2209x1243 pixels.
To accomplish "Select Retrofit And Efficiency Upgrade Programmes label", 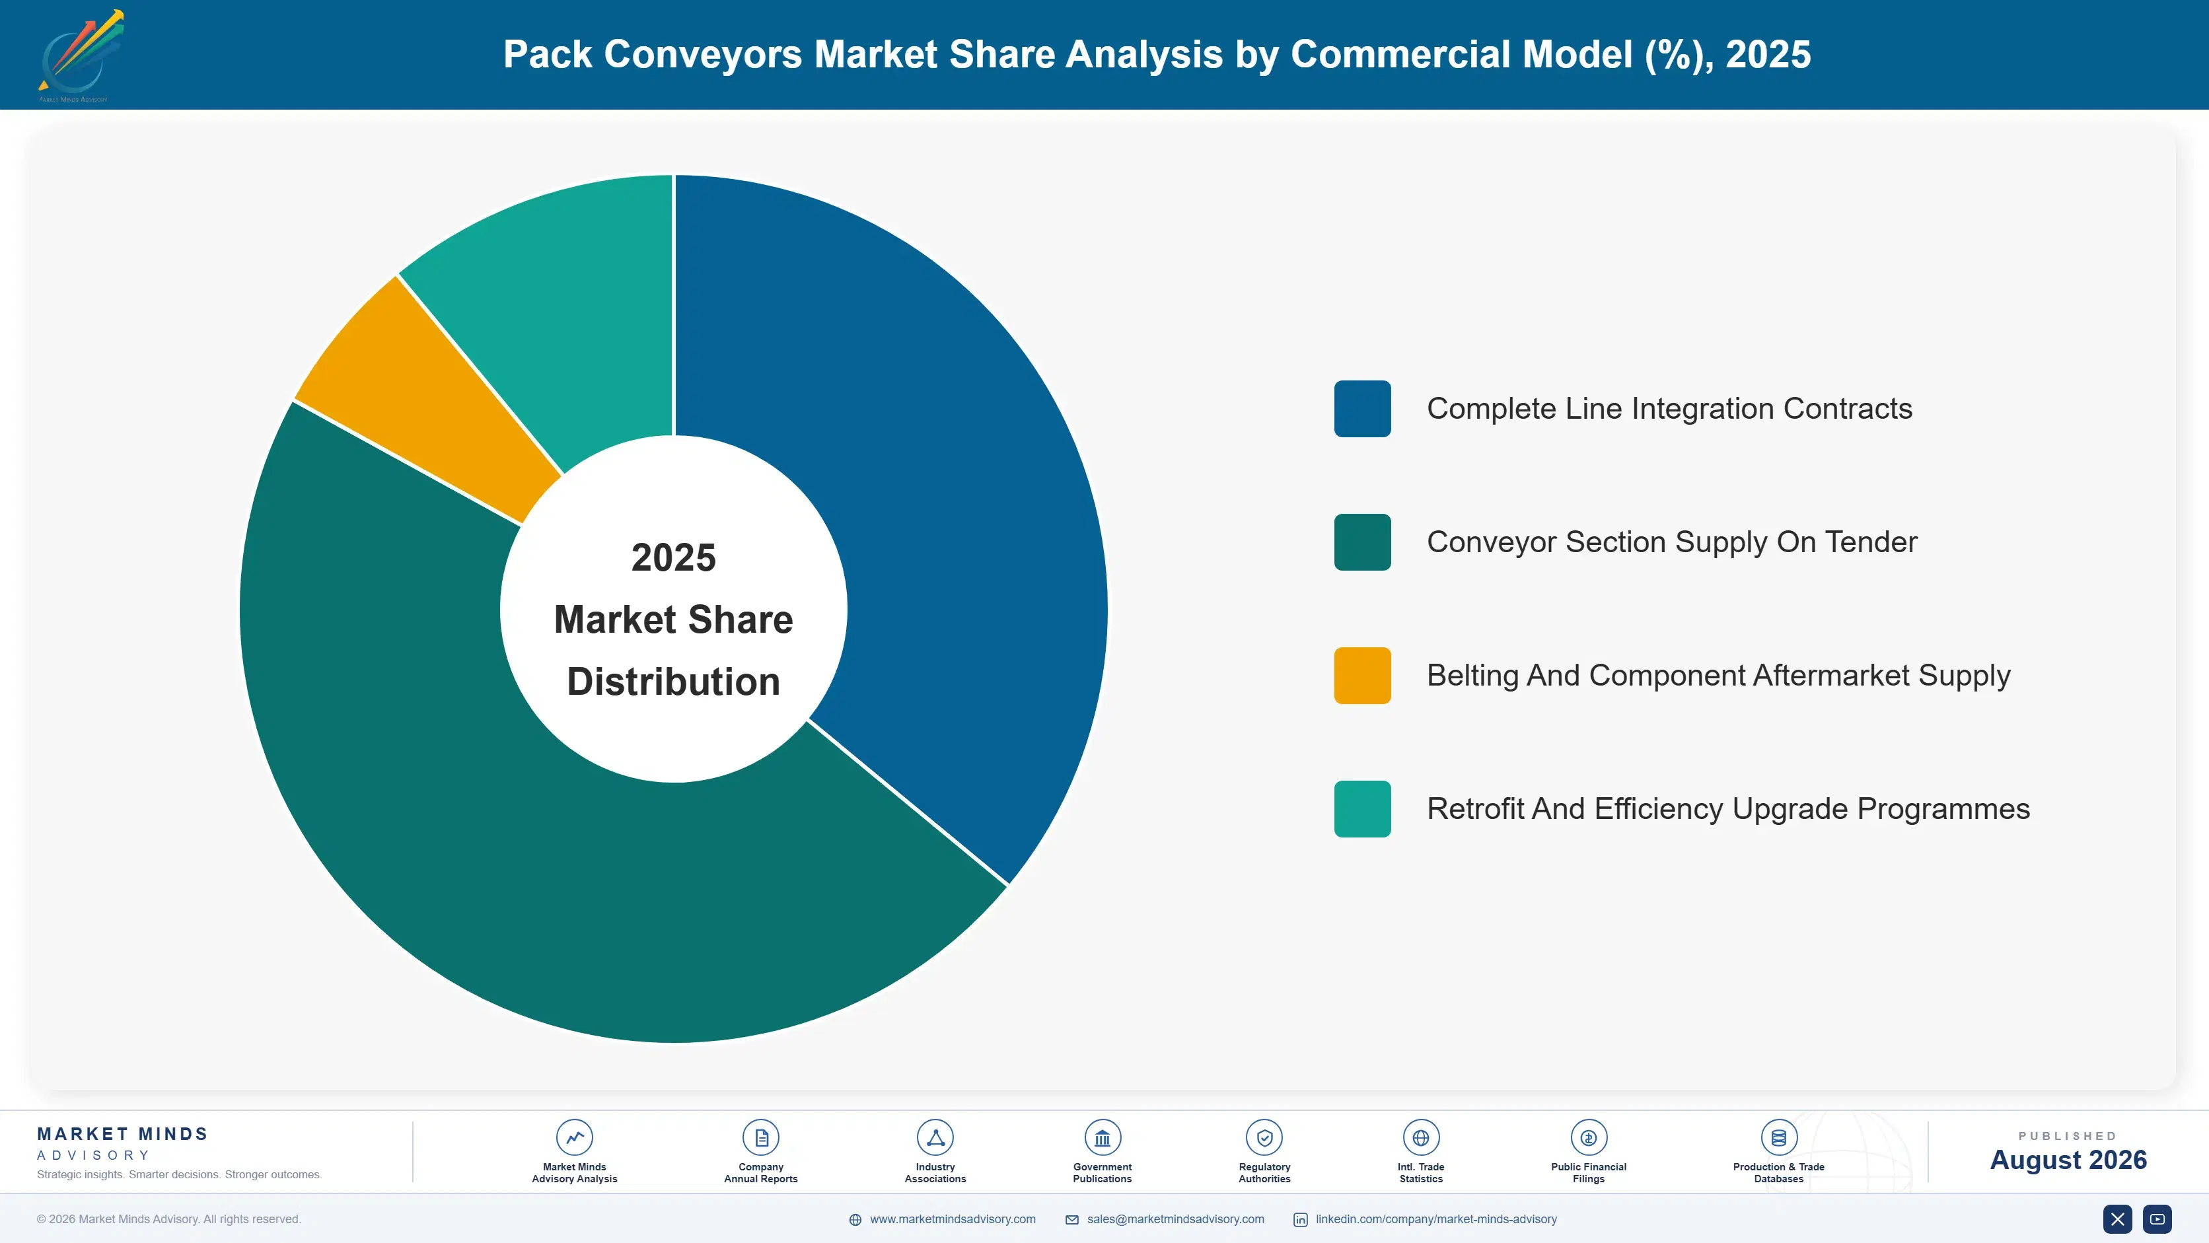I will click(x=1728, y=808).
